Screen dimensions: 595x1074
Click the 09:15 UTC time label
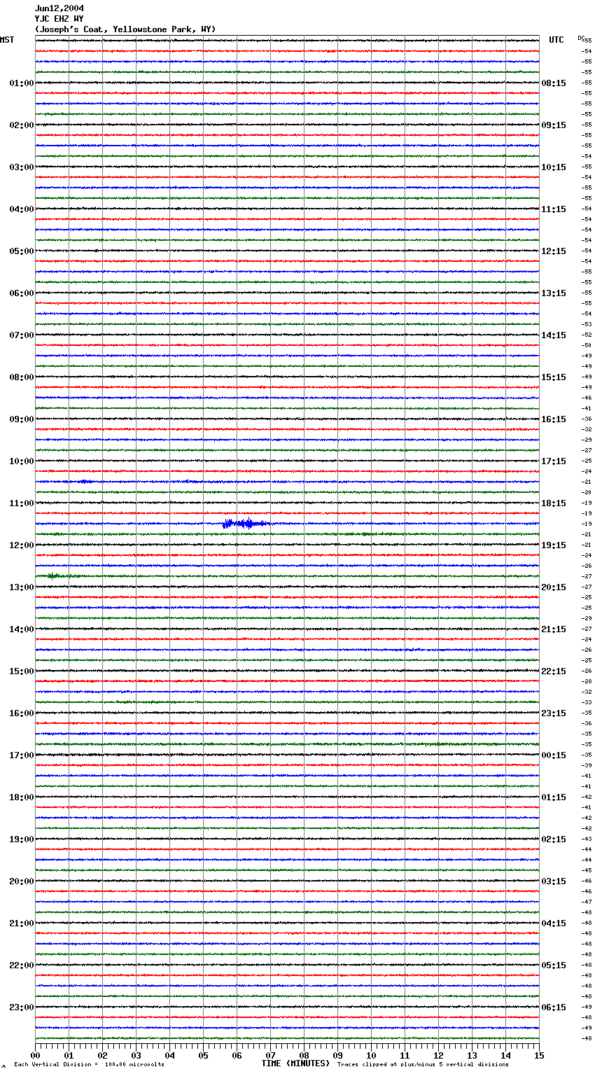(x=554, y=125)
